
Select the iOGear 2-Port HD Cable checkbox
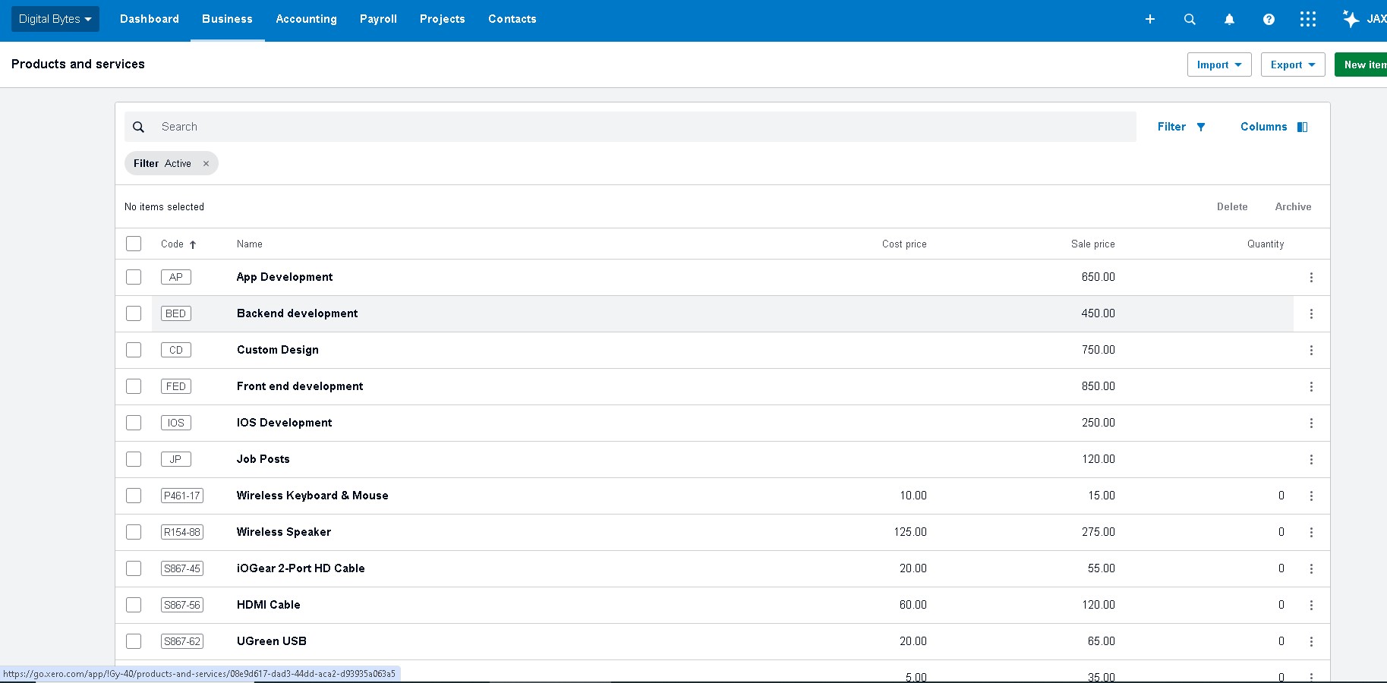tap(134, 568)
